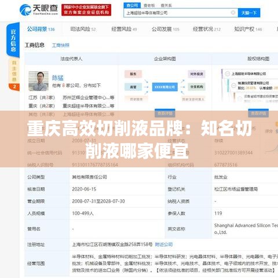Click company type value 其他有限责任公司
Screen dimensions: 278x278
point(89,177)
